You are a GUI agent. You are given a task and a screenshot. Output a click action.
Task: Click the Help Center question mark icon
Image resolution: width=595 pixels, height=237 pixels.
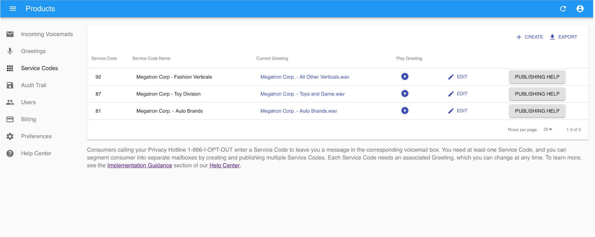coord(10,153)
